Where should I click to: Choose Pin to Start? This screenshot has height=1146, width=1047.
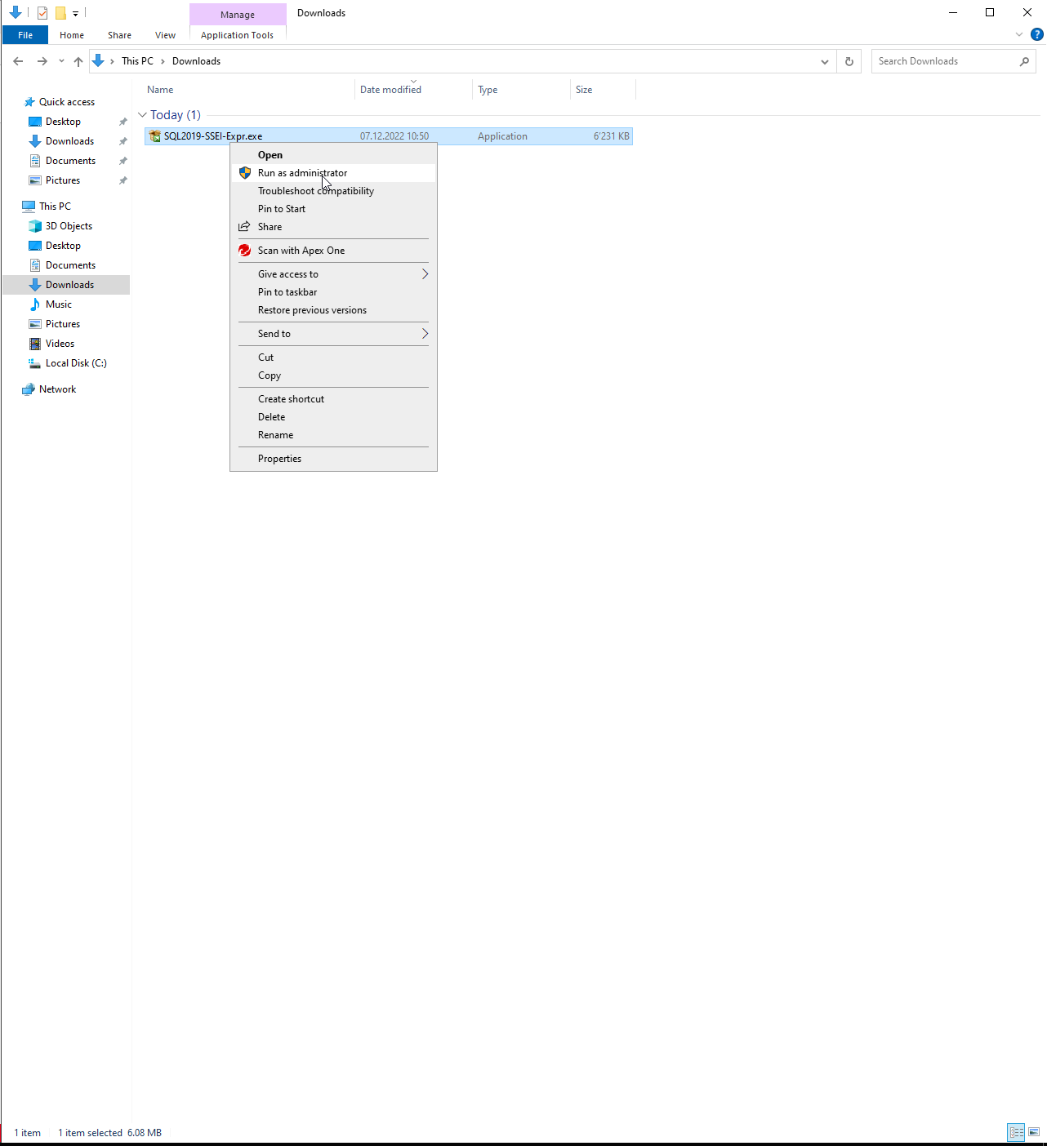pos(333,209)
